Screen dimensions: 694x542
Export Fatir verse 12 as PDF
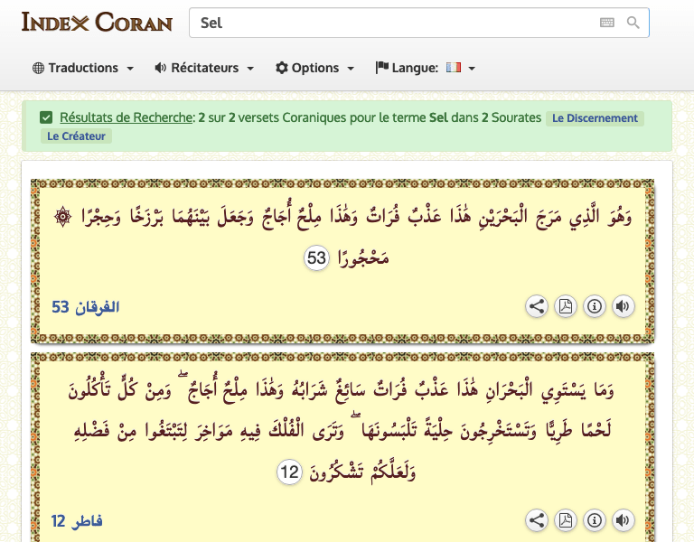[x=566, y=520]
